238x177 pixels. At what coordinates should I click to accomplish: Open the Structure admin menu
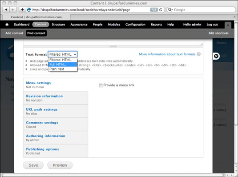click(58, 25)
